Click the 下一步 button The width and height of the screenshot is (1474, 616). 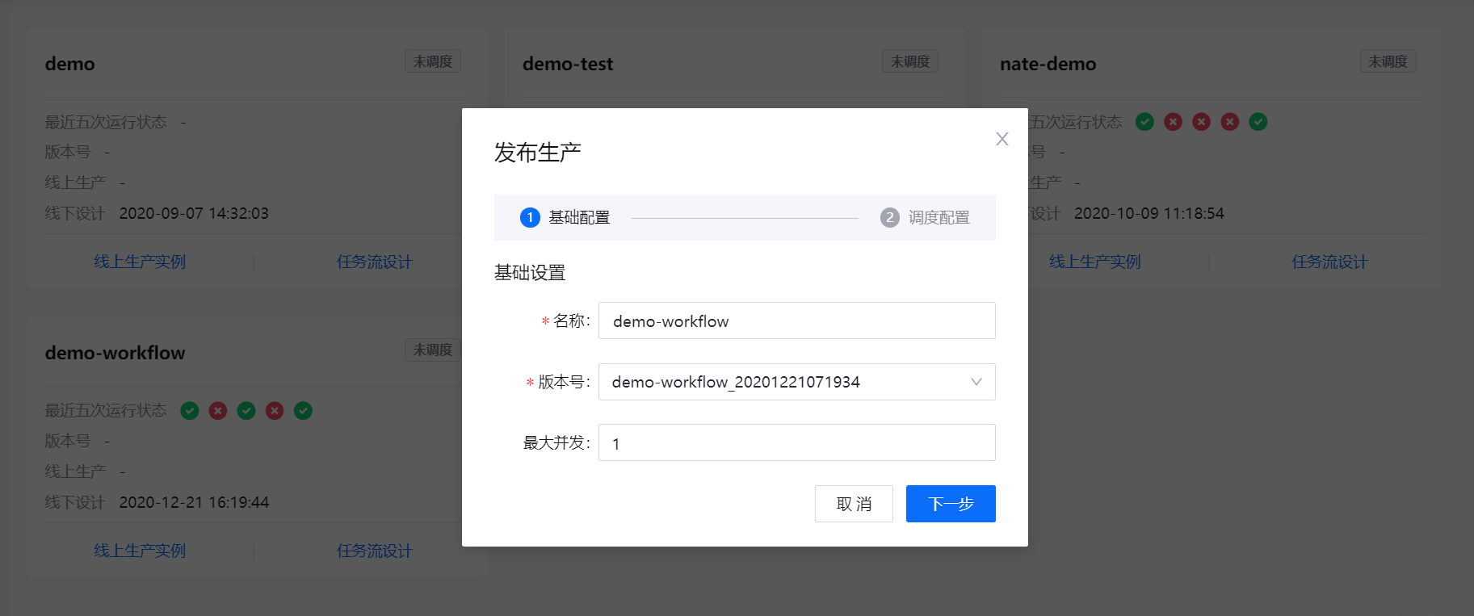pos(951,504)
